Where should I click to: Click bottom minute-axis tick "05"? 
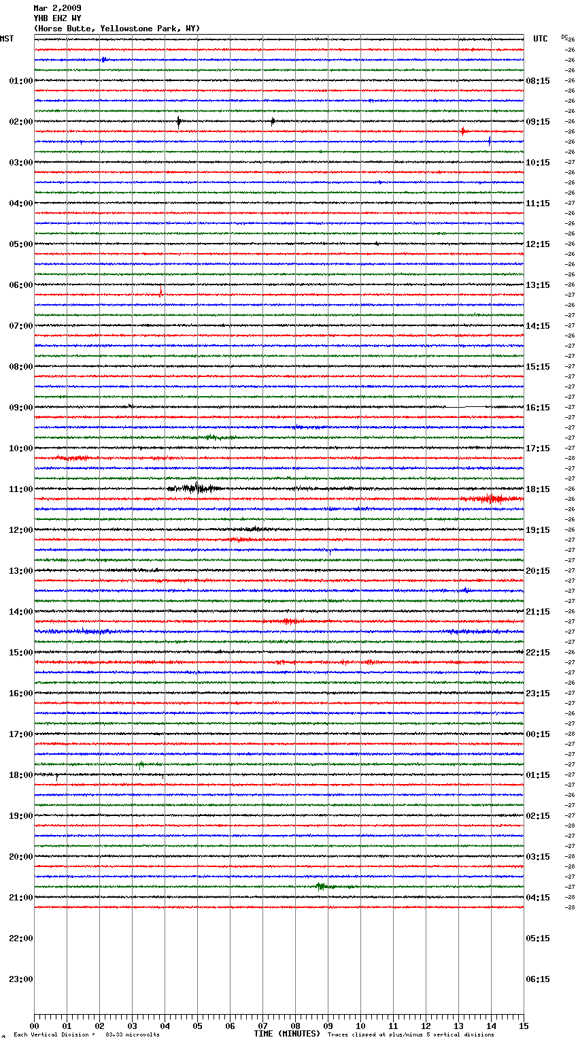197,1026
